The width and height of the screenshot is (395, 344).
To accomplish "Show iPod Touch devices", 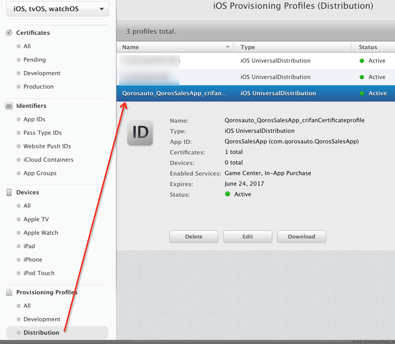I will pyautogui.click(x=39, y=274).
